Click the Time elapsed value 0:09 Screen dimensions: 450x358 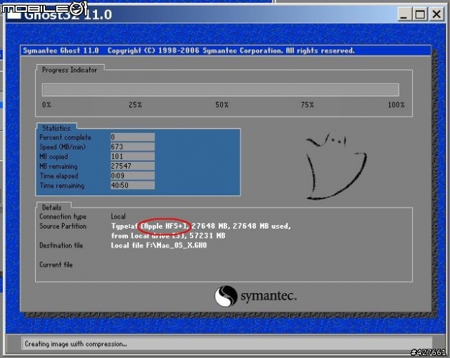click(x=133, y=176)
